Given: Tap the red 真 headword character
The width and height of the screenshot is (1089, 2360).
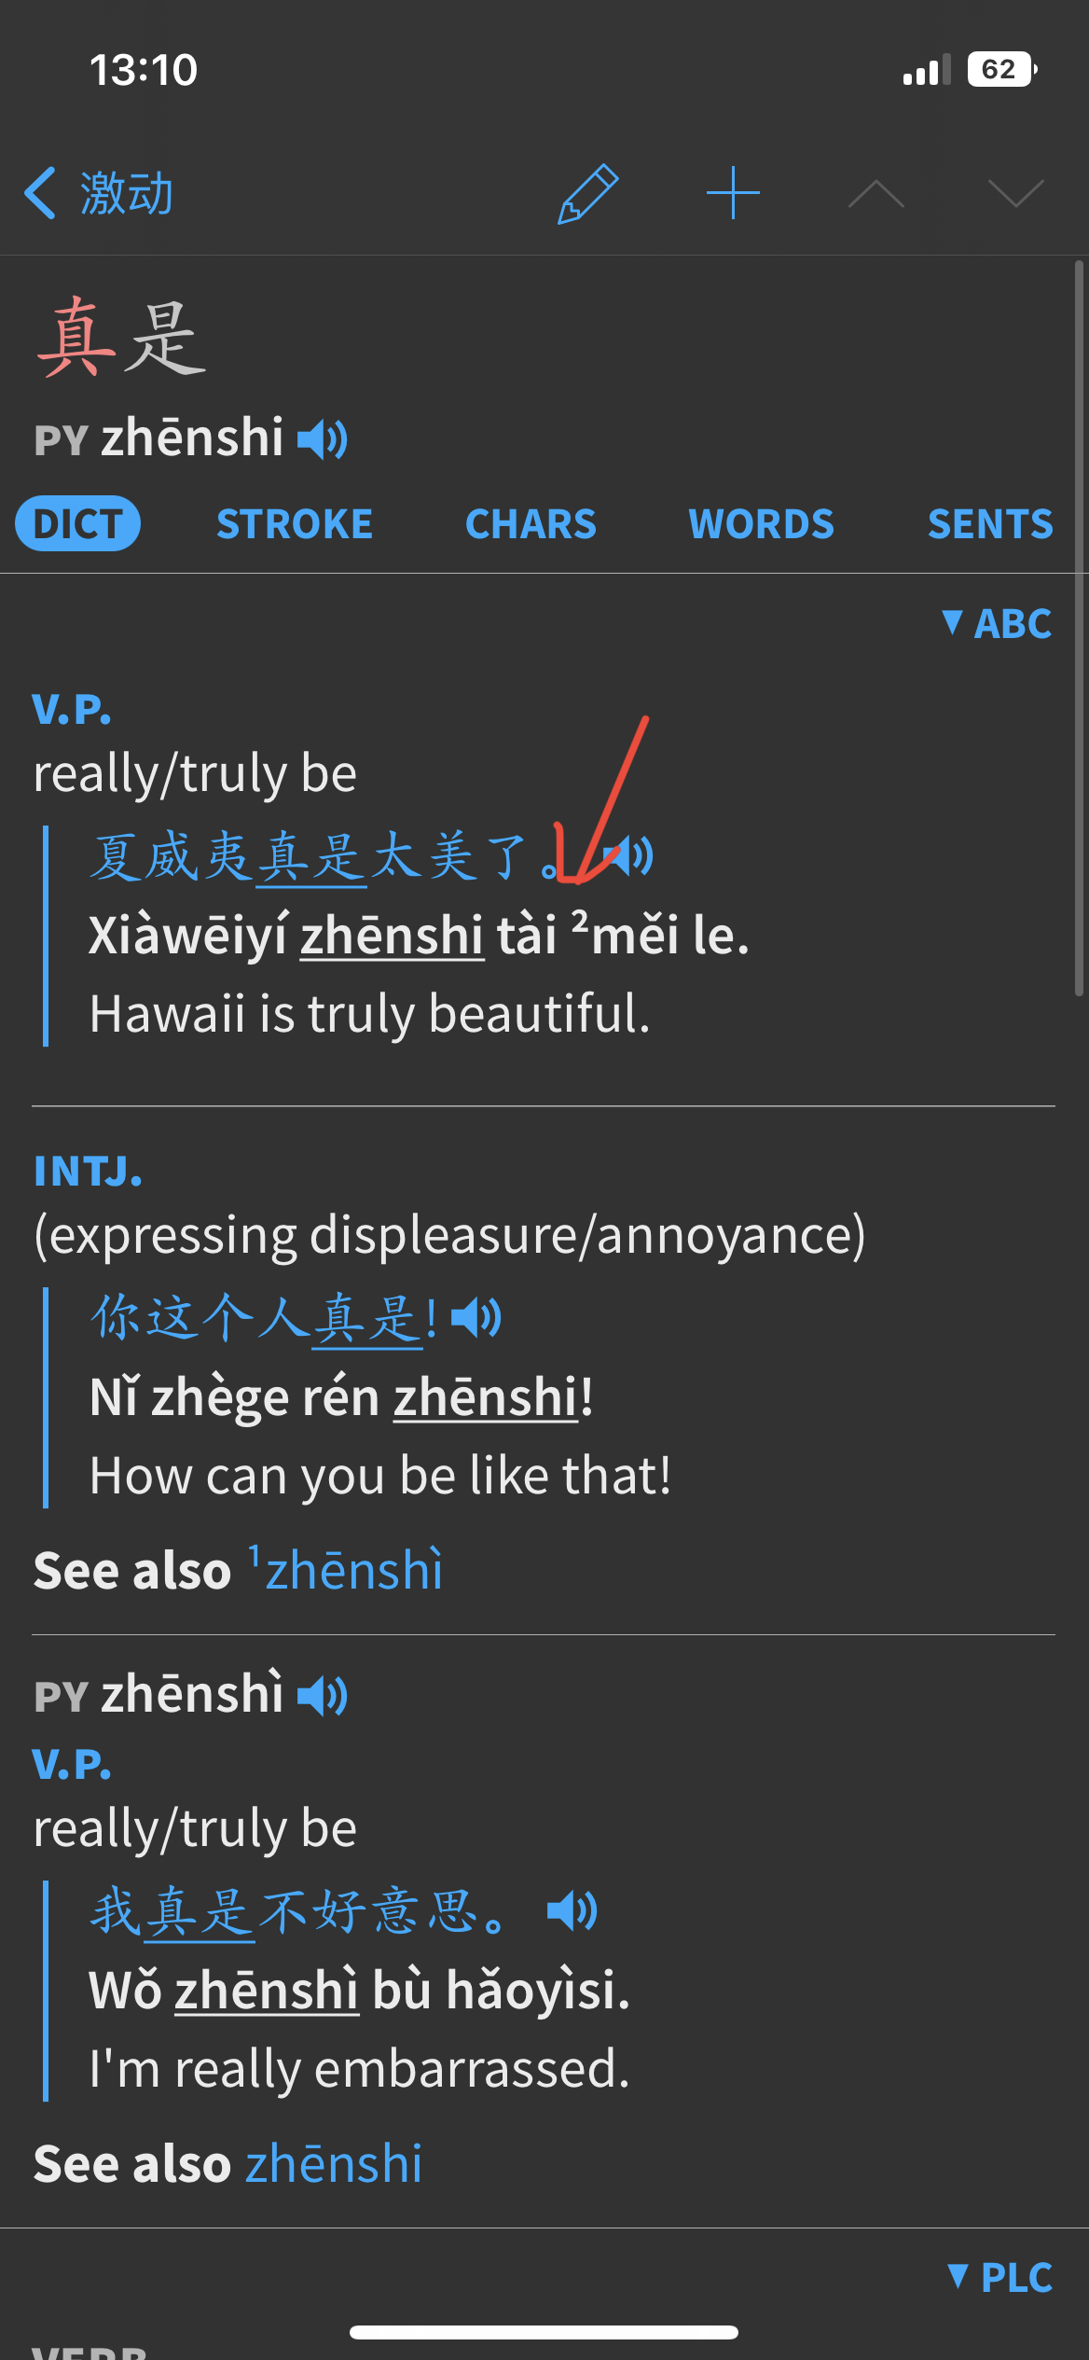Looking at the screenshot, I should click(x=76, y=337).
